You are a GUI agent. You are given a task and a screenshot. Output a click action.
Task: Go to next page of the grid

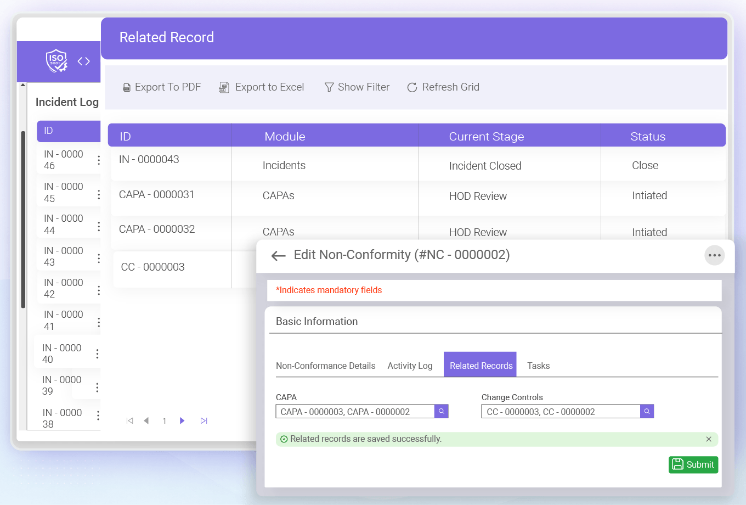182,420
